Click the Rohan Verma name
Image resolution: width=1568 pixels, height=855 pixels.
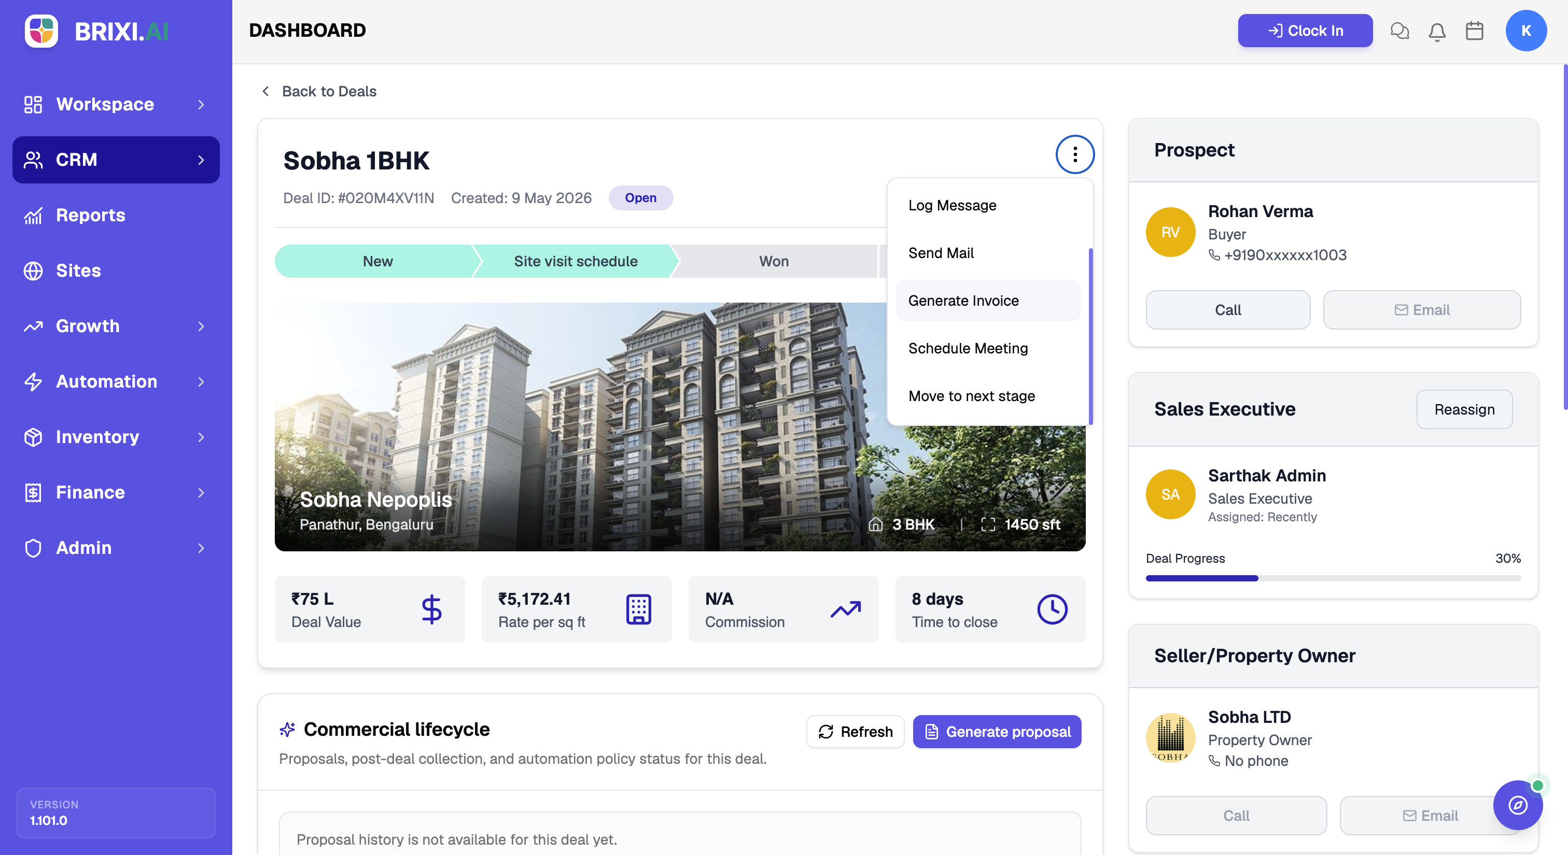point(1260,211)
